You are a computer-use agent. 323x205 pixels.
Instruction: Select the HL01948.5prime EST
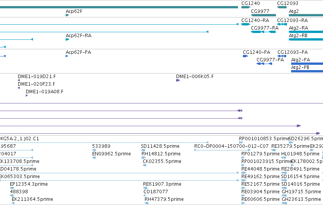click(284, 158)
